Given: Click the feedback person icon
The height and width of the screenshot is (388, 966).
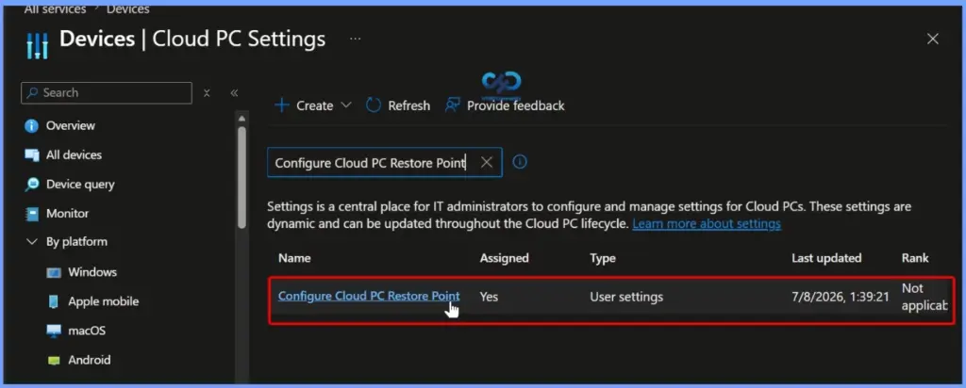Looking at the screenshot, I should pyautogui.click(x=452, y=105).
